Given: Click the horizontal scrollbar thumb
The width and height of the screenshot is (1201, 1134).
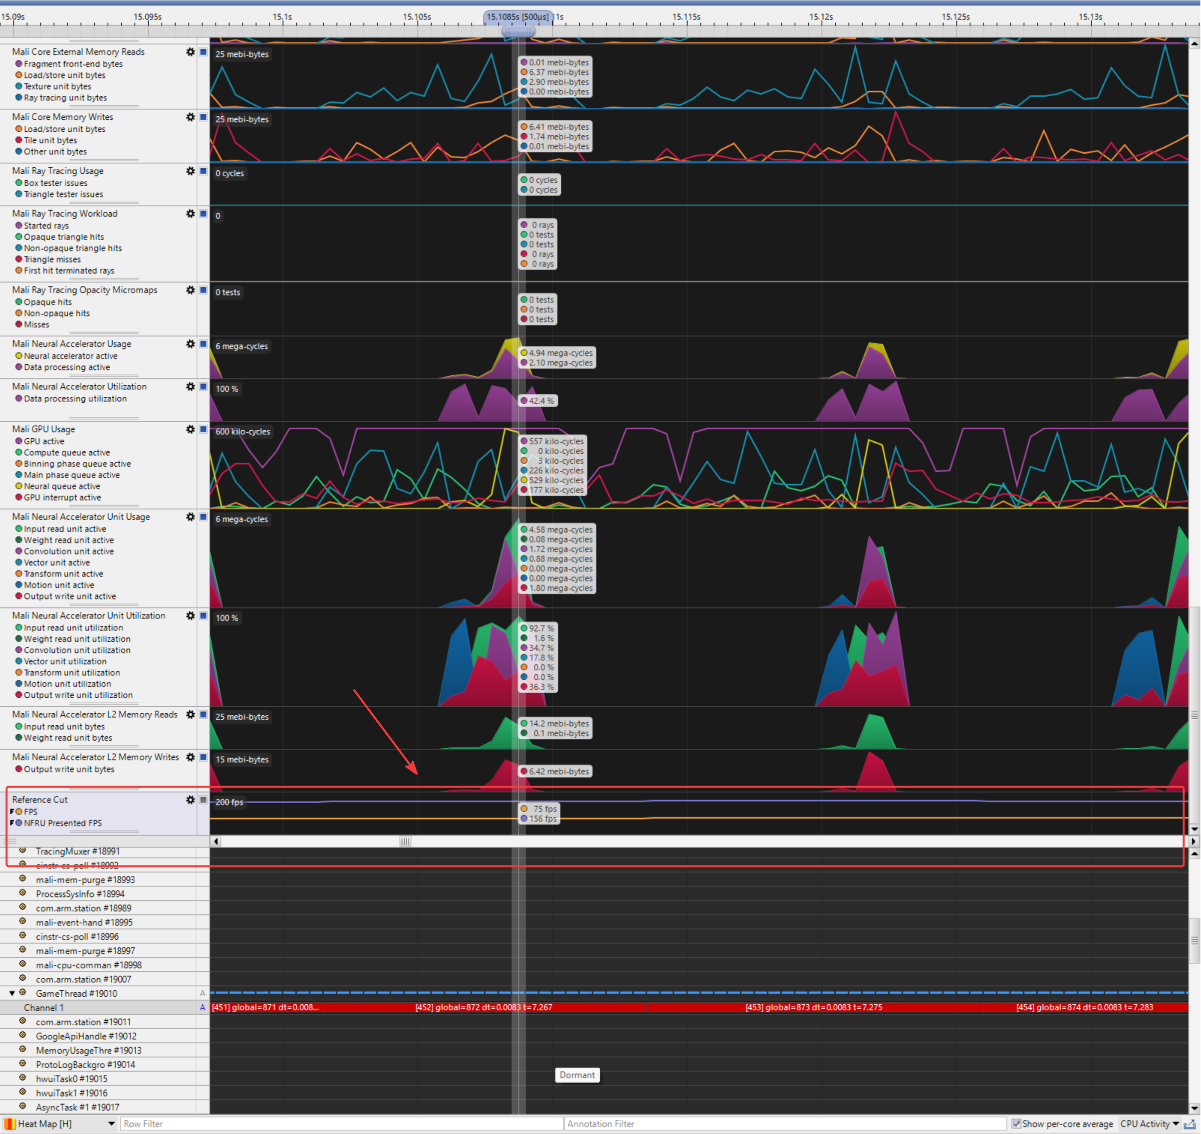Looking at the screenshot, I should 405,842.
